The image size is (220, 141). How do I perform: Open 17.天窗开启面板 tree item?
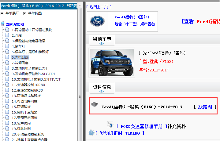pos(24,118)
